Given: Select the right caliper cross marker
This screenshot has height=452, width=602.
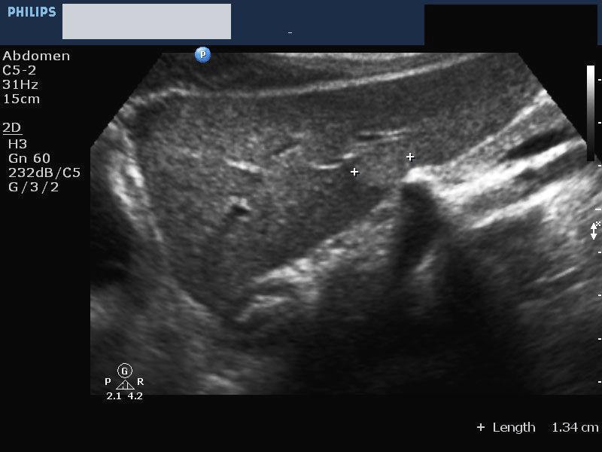Looking at the screenshot, I should tap(410, 157).
